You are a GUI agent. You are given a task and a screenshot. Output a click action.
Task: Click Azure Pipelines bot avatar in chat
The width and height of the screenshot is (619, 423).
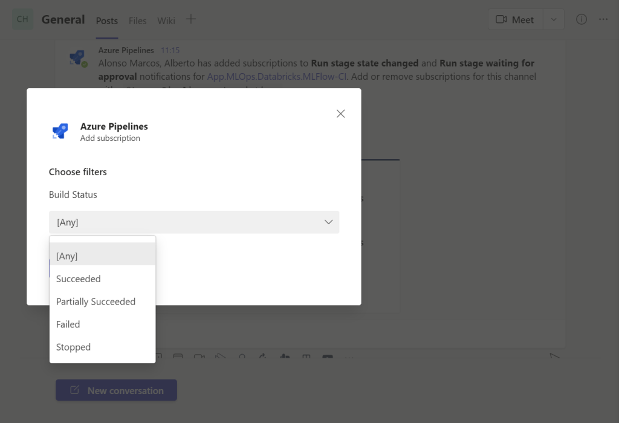(x=77, y=58)
